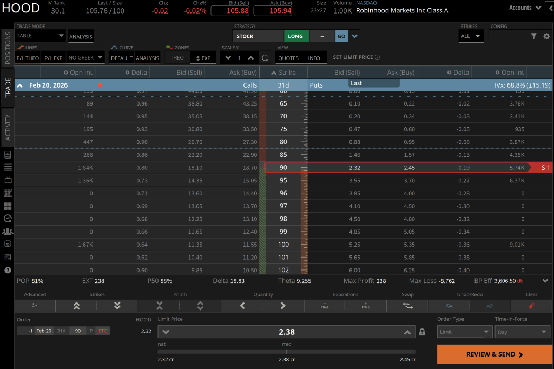Screen dimensions: 554x369
Task: Open the TABLE trade mode dropdown
Action: point(40,36)
